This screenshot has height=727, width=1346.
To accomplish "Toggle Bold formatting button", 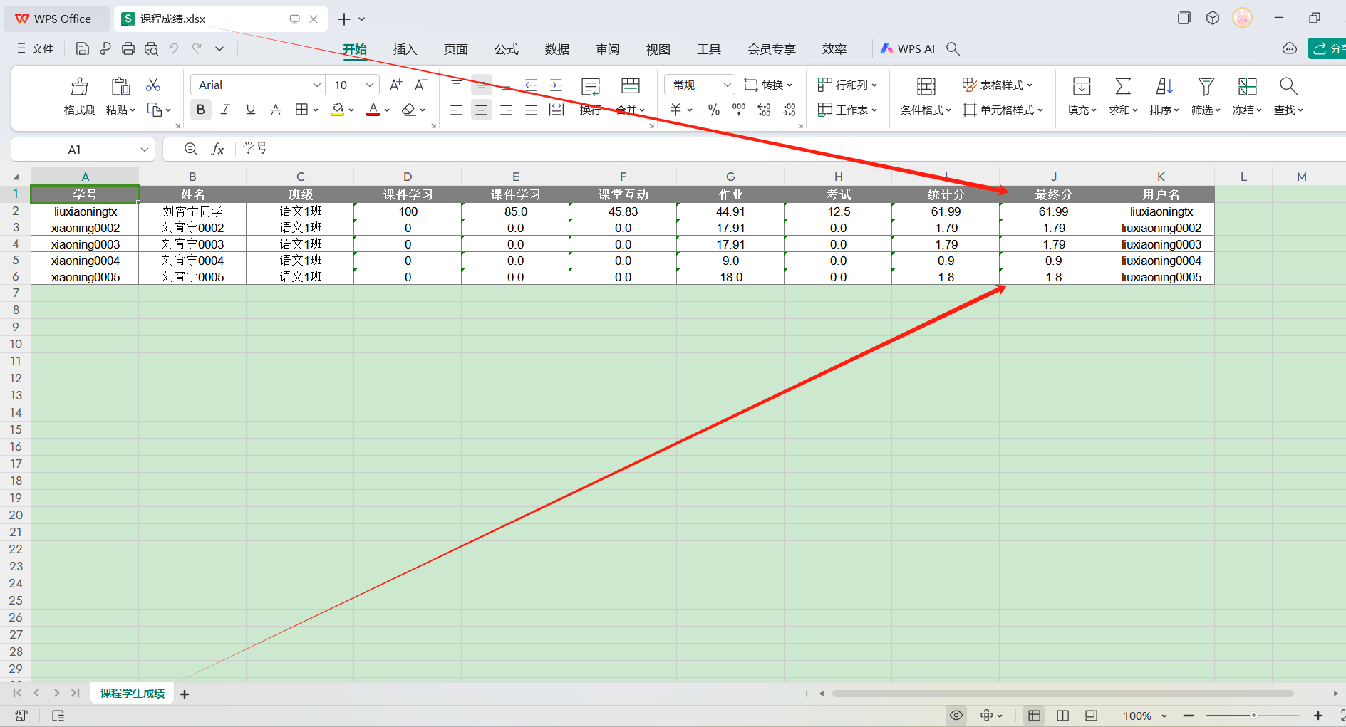I will tap(201, 110).
